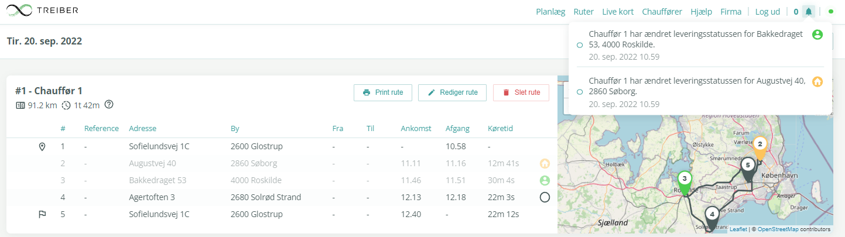The height and width of the screenshot is (237, 845).
Task: Click the Treiber infinity logo
Action: click(20, 11)
